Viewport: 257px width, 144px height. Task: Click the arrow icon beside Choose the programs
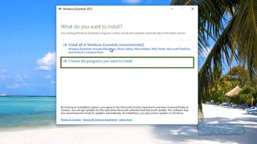[x=65, y=61]
